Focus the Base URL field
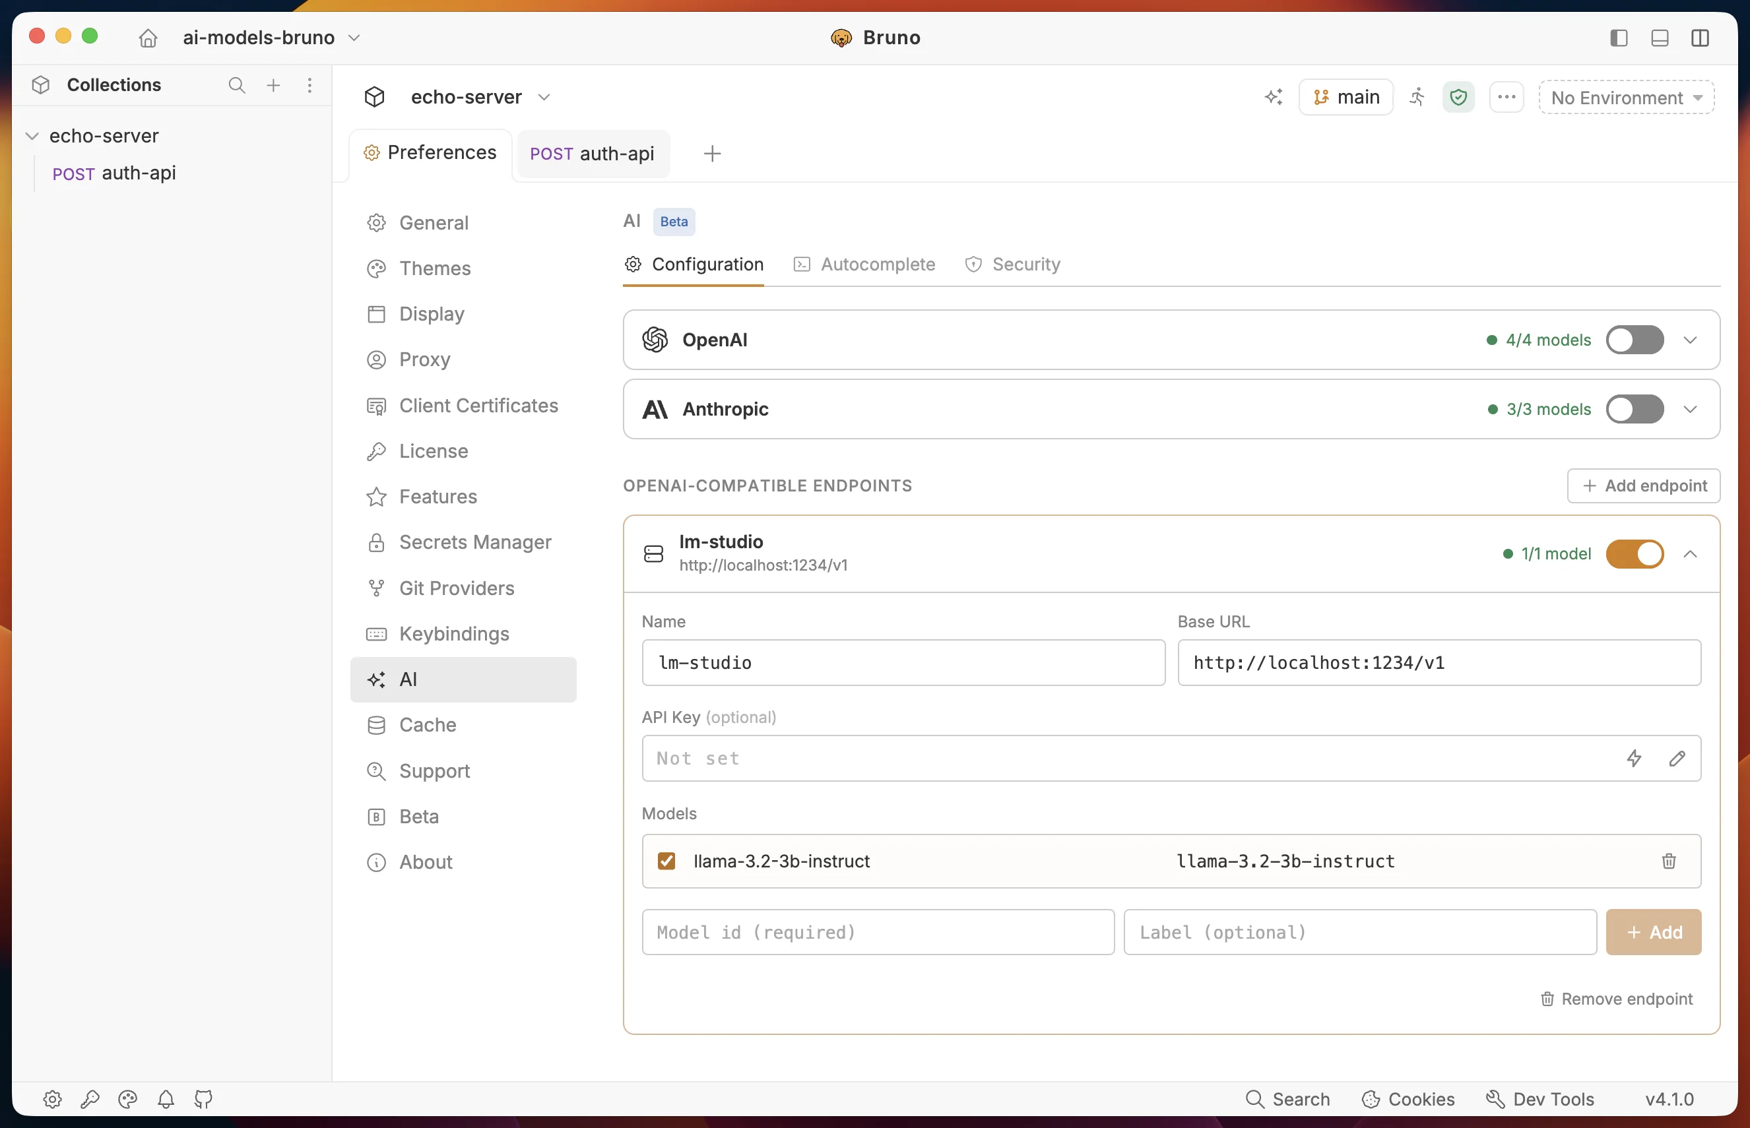This screenshot has height=1128, width=1750. [1439, 663]
